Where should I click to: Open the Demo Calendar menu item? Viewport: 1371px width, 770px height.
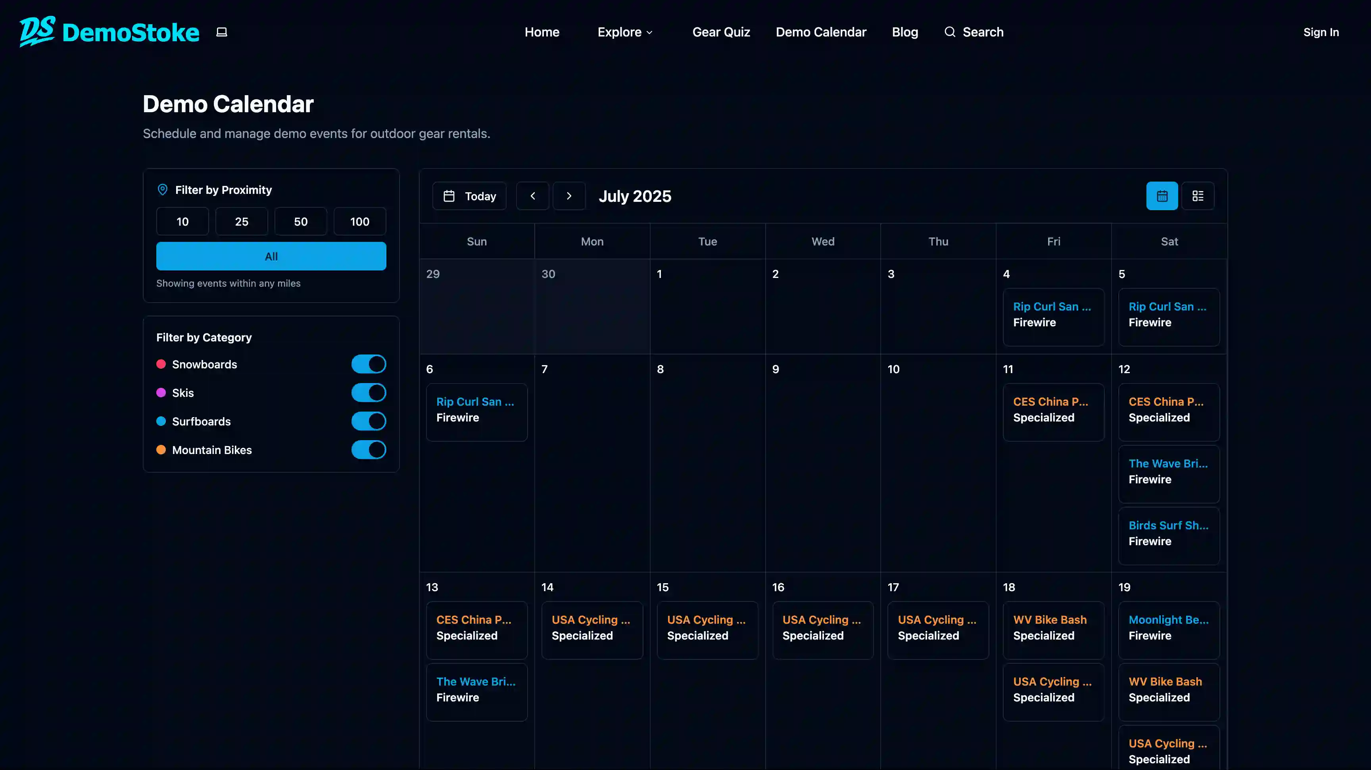coord(821,32)
